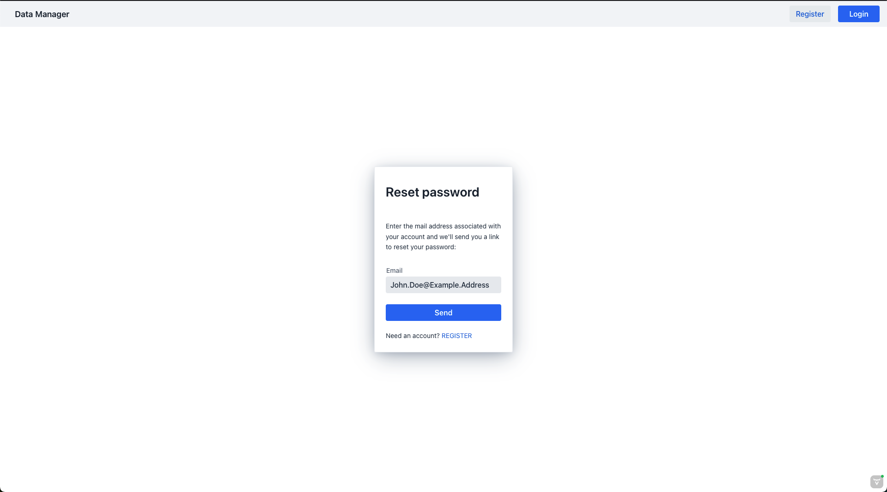
Task: Click the word "password" in the card heading
Action: coord(450,192)
